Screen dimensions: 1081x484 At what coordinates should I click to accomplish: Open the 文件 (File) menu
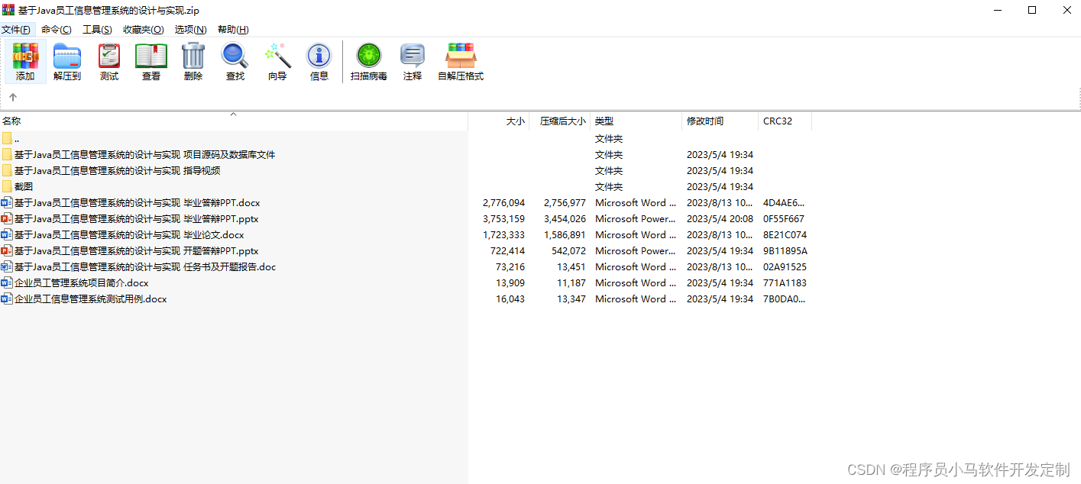17,29
